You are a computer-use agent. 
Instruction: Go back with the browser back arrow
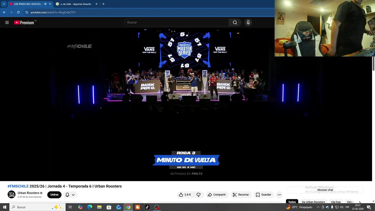[4, 12]
